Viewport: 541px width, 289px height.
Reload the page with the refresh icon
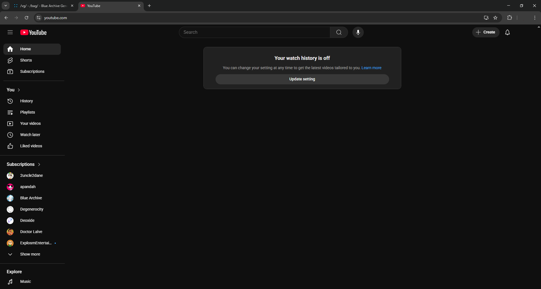tap(26, 18)
